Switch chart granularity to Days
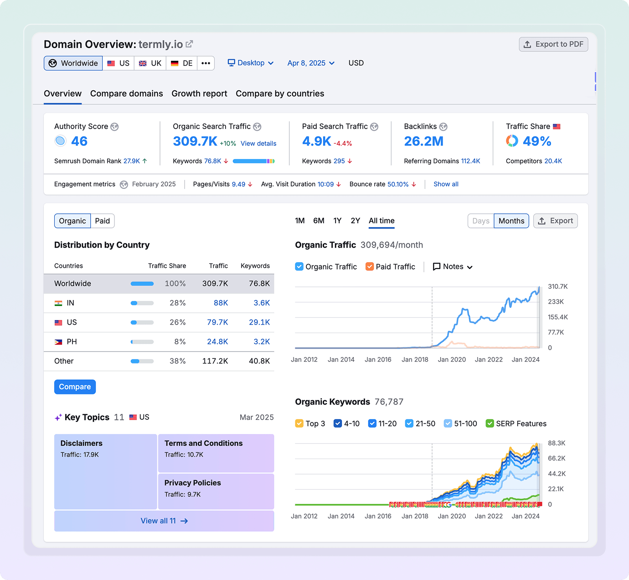 [x=481, y=221]
